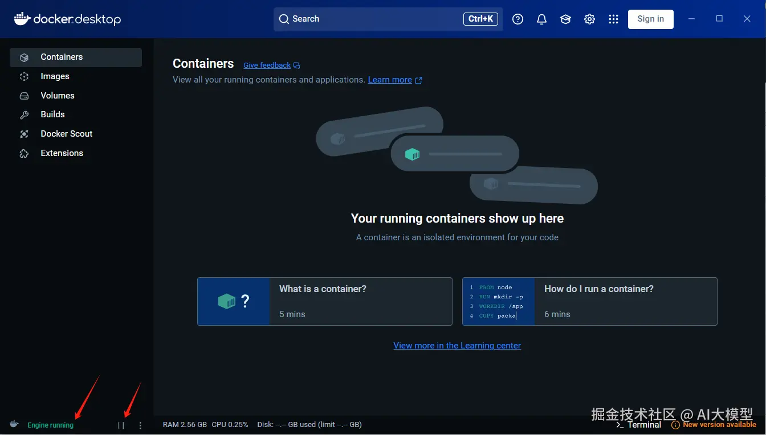
Task: Click the Containers cube icon in sidebar
Action: click(24, 58)
